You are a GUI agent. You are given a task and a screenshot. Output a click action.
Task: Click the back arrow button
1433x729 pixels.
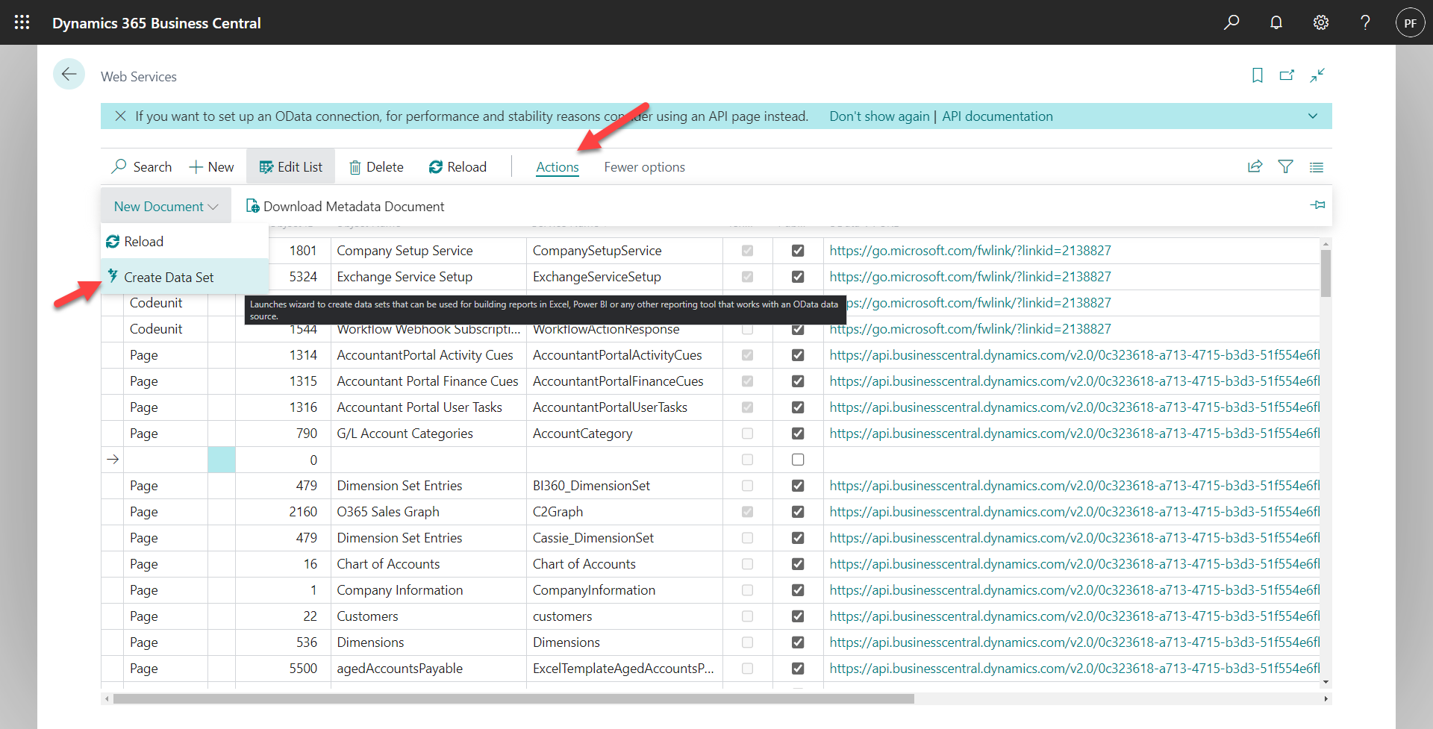click(x=69, y=75)
